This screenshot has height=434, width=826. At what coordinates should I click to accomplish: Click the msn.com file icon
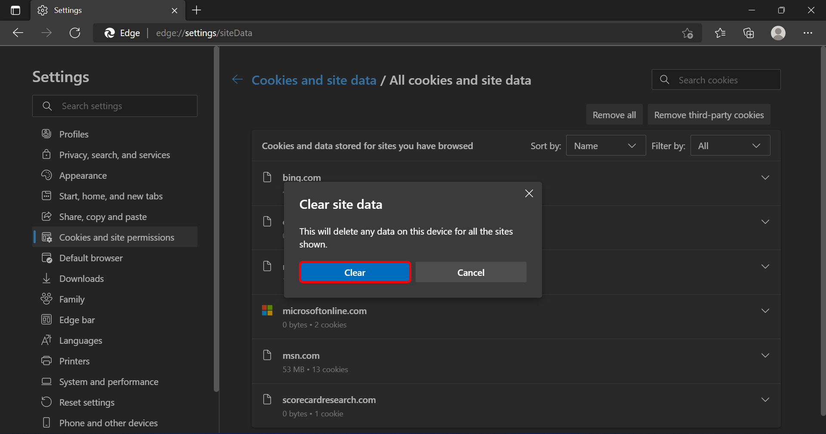coord(267,355)
